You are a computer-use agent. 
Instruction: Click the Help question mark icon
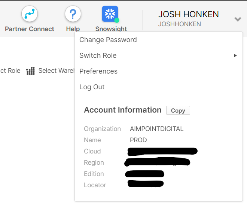(x=73, y=14)
